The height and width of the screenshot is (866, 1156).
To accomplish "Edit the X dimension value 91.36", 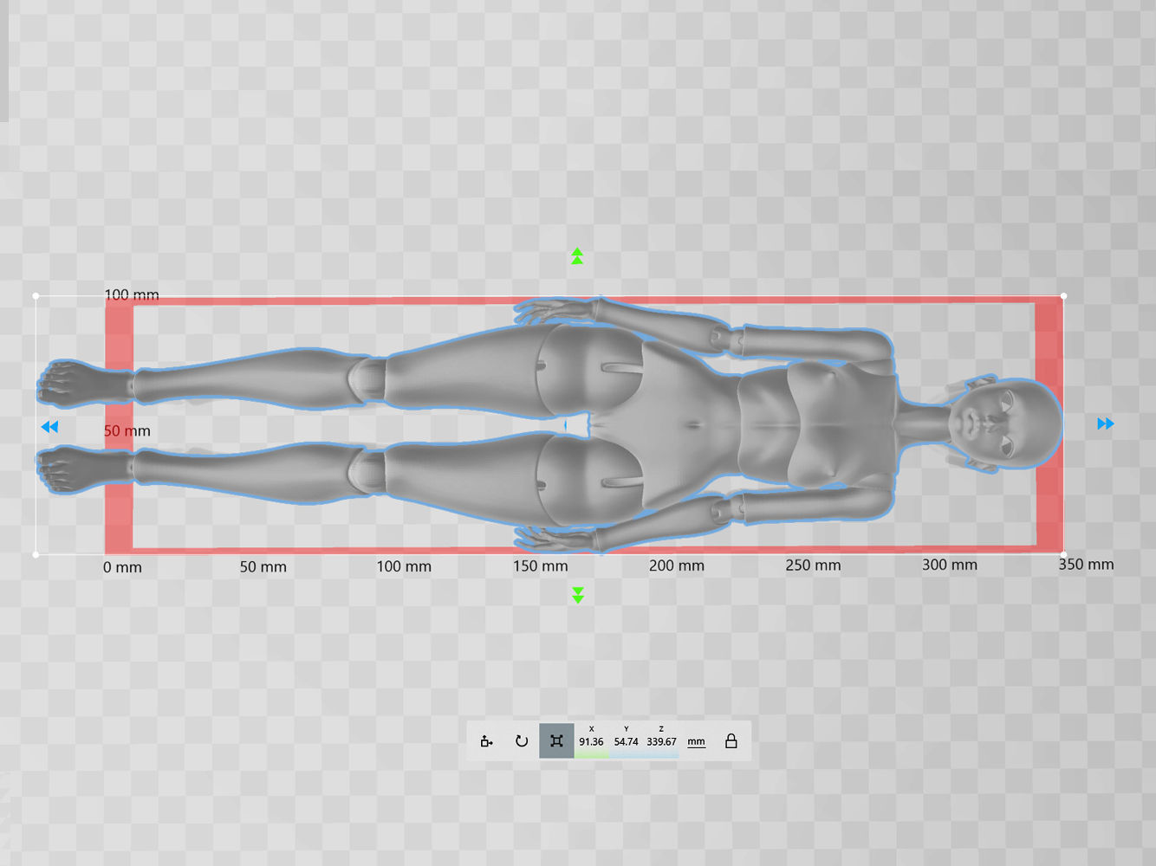I will point(591,742).
